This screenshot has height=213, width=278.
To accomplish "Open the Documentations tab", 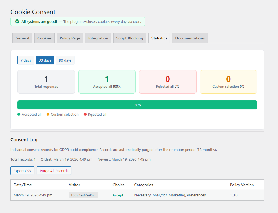I will tap(189, 38).
